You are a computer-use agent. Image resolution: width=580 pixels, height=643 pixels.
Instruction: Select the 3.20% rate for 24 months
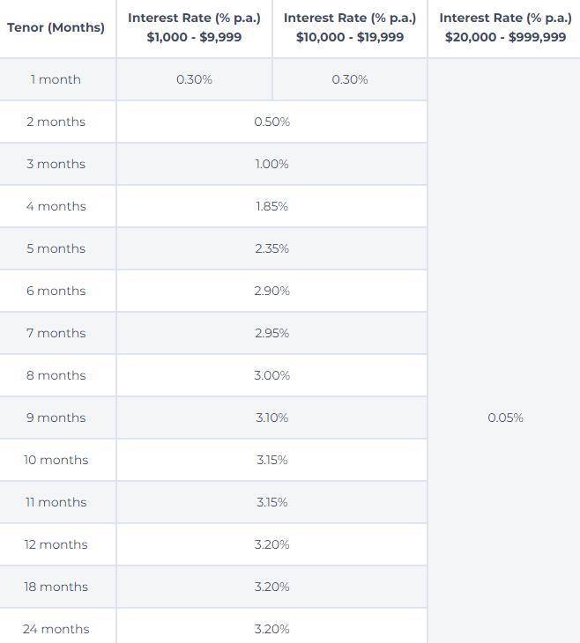tap(271, 629)
